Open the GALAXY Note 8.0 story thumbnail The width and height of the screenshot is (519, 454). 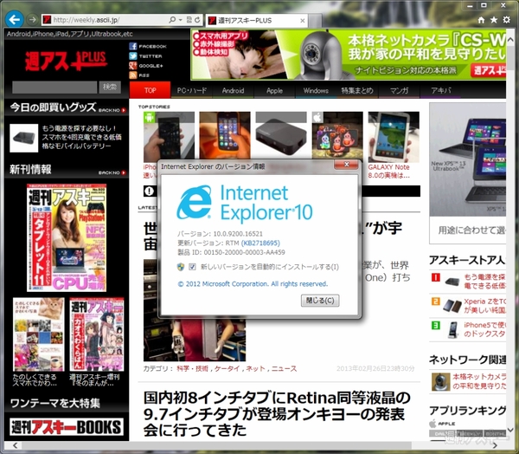click(394, 137)
